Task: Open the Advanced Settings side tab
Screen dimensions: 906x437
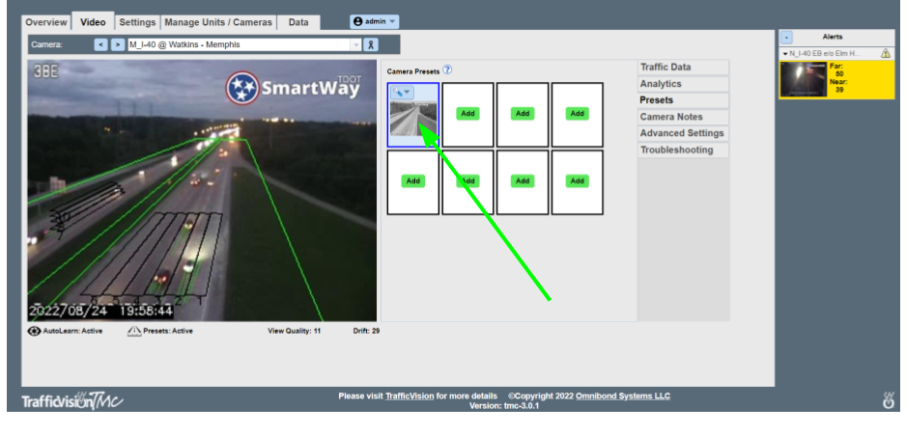Action: pos(683,133)
